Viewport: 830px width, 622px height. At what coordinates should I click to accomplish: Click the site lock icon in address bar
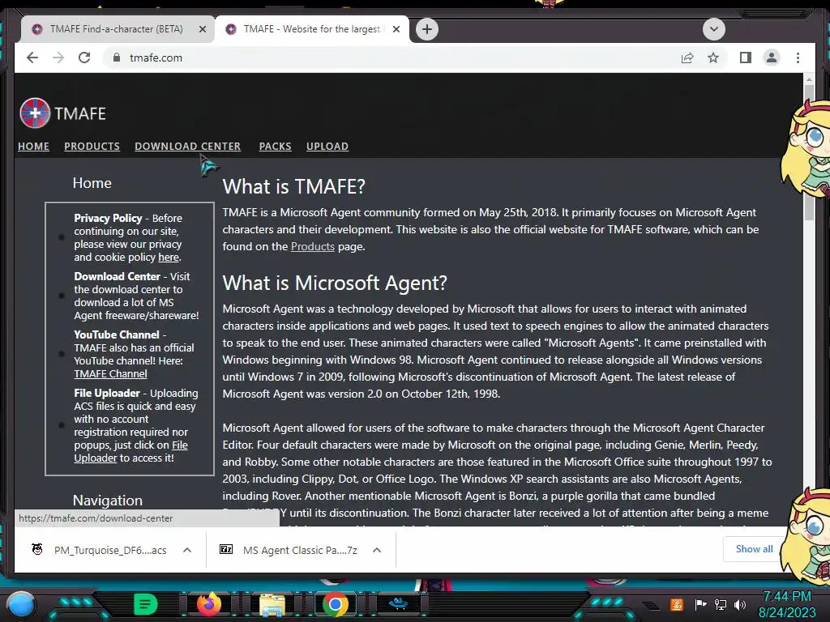[117, 58]
